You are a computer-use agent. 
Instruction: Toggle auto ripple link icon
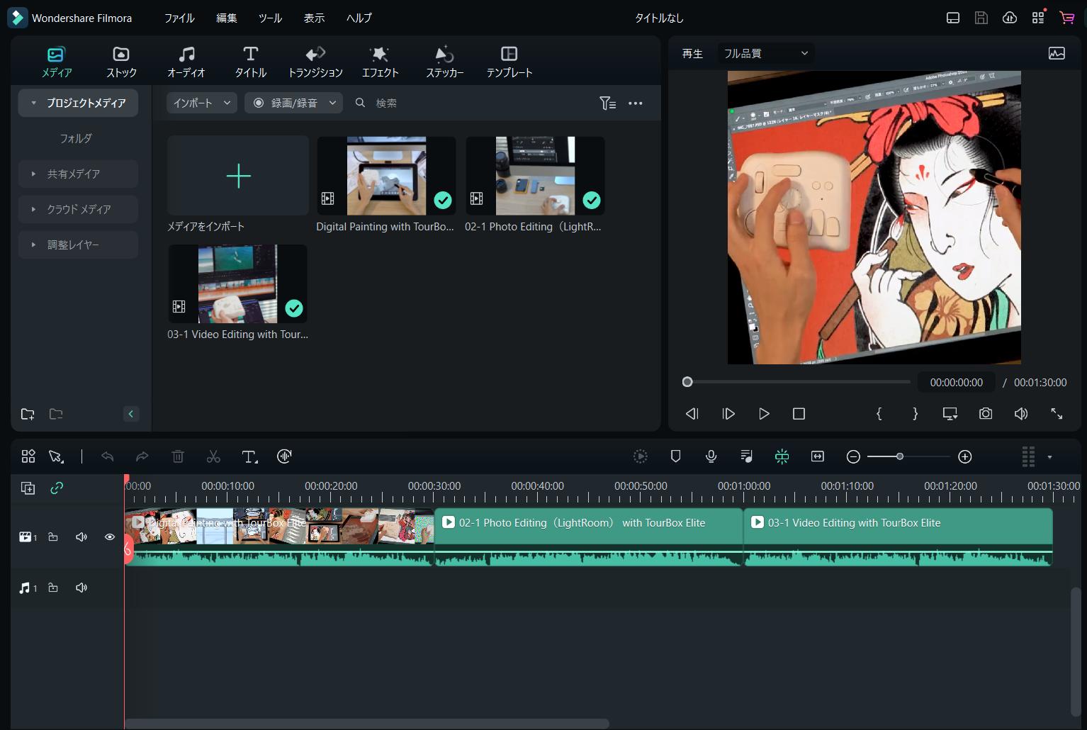point(57,488)
